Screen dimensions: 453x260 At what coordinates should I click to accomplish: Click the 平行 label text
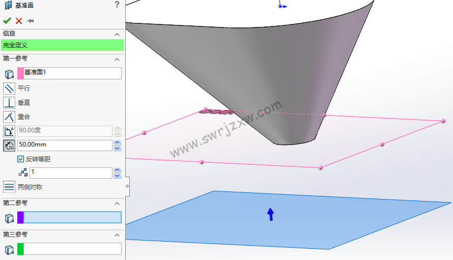coord(24,88)
